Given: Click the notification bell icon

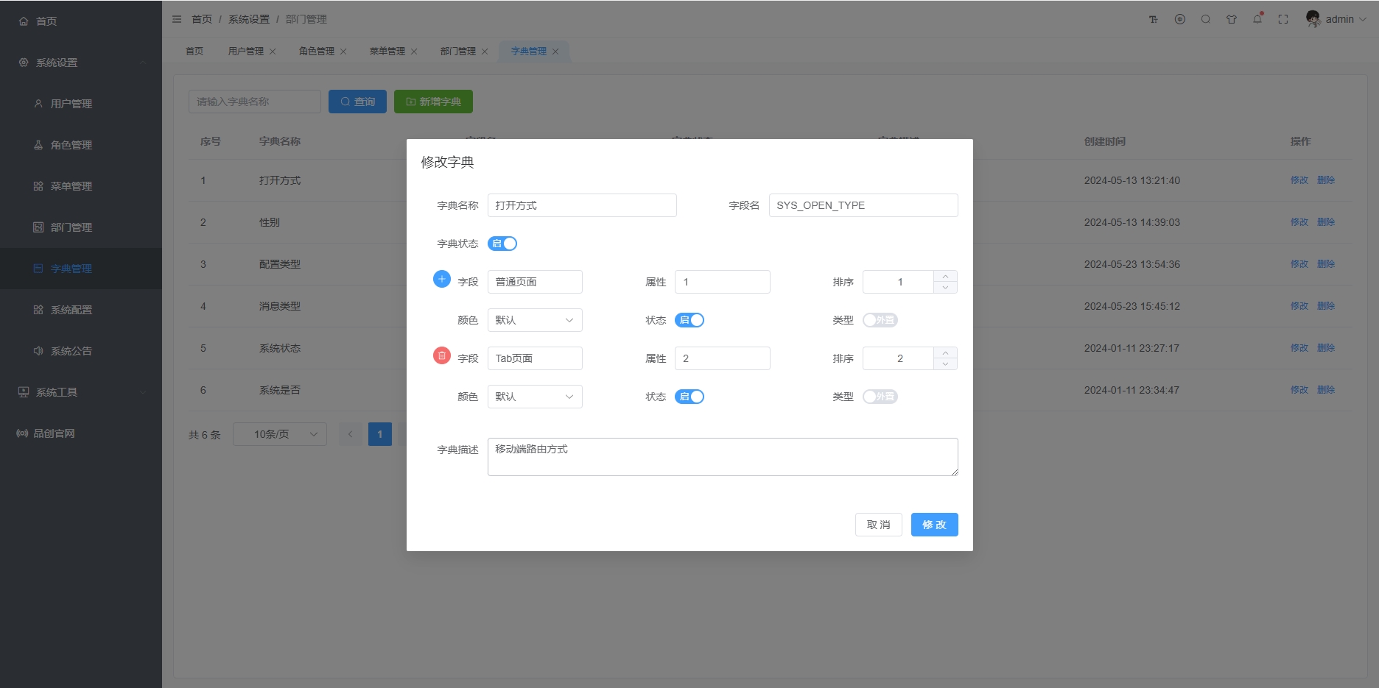Looking at the screenshot, I should (1257, 19).
